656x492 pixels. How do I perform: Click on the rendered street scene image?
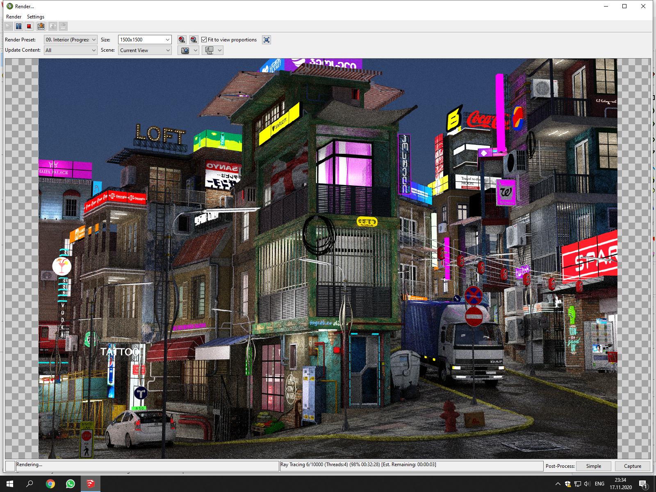point(328,259)
